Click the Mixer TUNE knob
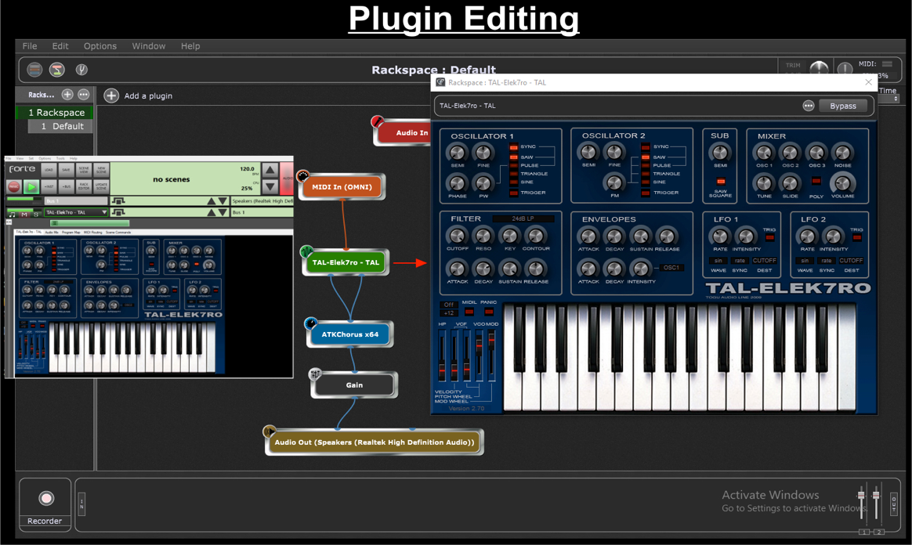Viewport: 912px width, 545px height. pyautogui.click(x=764, y=183)
